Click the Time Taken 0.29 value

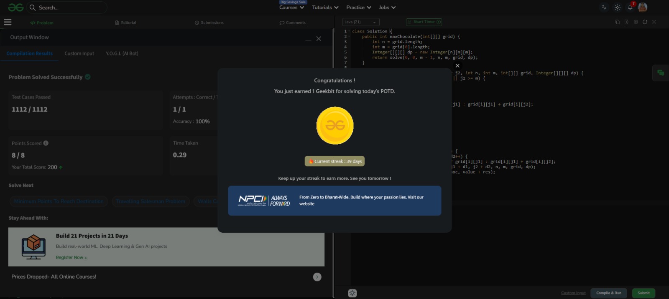click(180, 155)
